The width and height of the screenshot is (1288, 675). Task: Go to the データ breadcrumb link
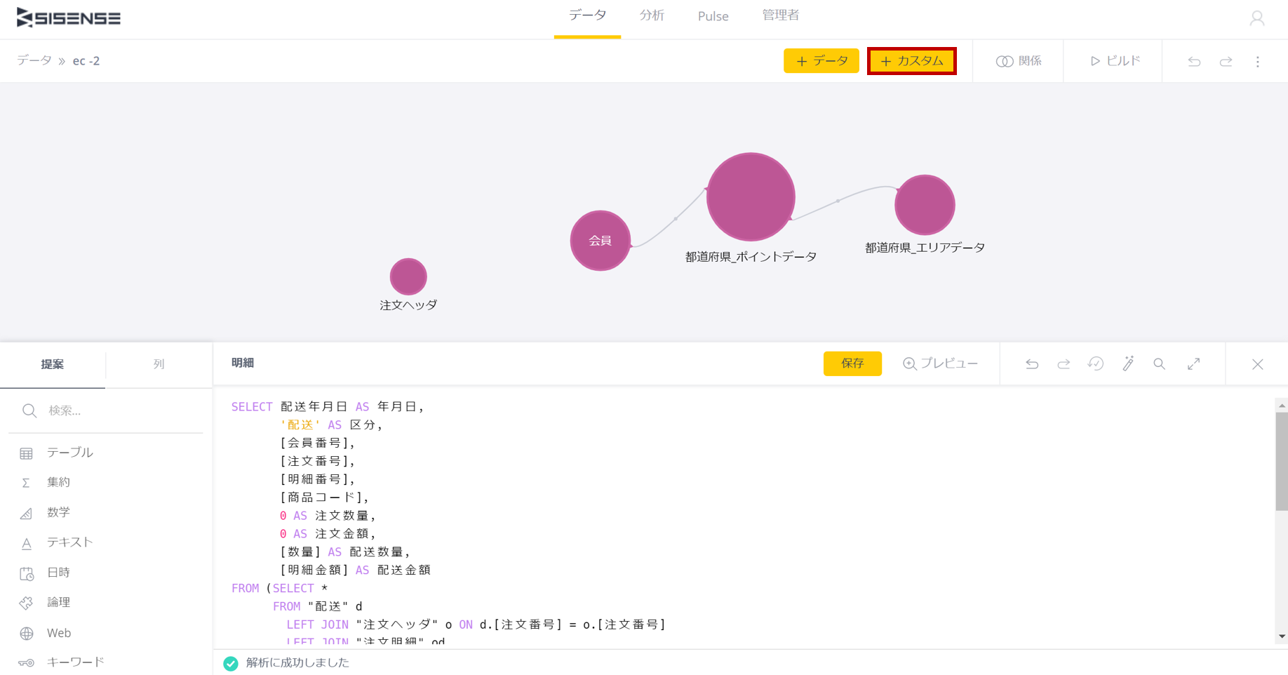[x=34, y=60]
